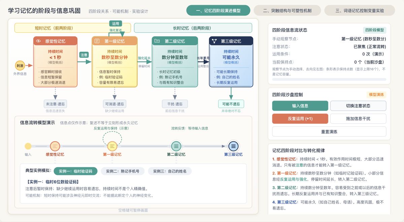404x222 pixels.
Task: Click the 运用 tag above 第一级记忆
Action: pos(115,24)
